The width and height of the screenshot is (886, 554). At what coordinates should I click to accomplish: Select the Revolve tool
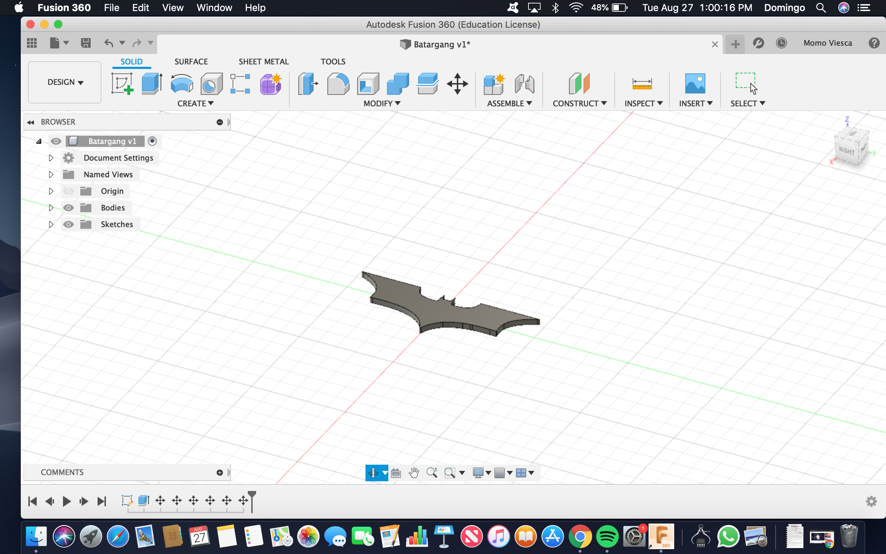click(x=182, y=83)
